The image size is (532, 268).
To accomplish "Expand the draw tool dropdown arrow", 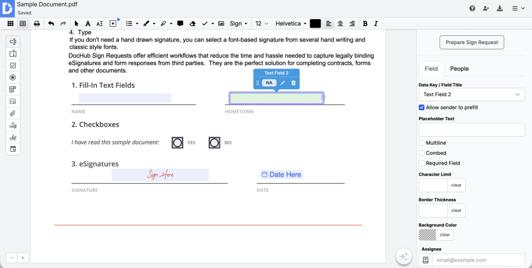I will pos(154,24).
